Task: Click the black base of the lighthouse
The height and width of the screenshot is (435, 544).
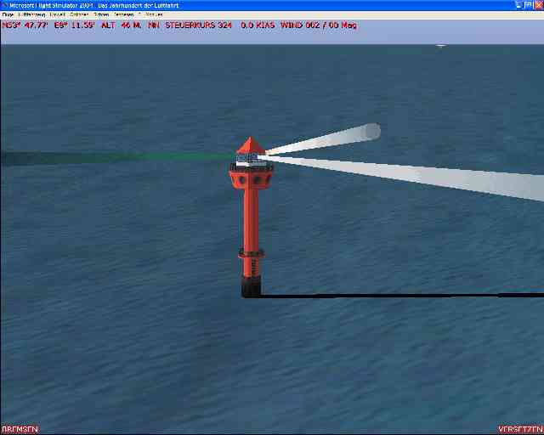Action: click(251, 287)
